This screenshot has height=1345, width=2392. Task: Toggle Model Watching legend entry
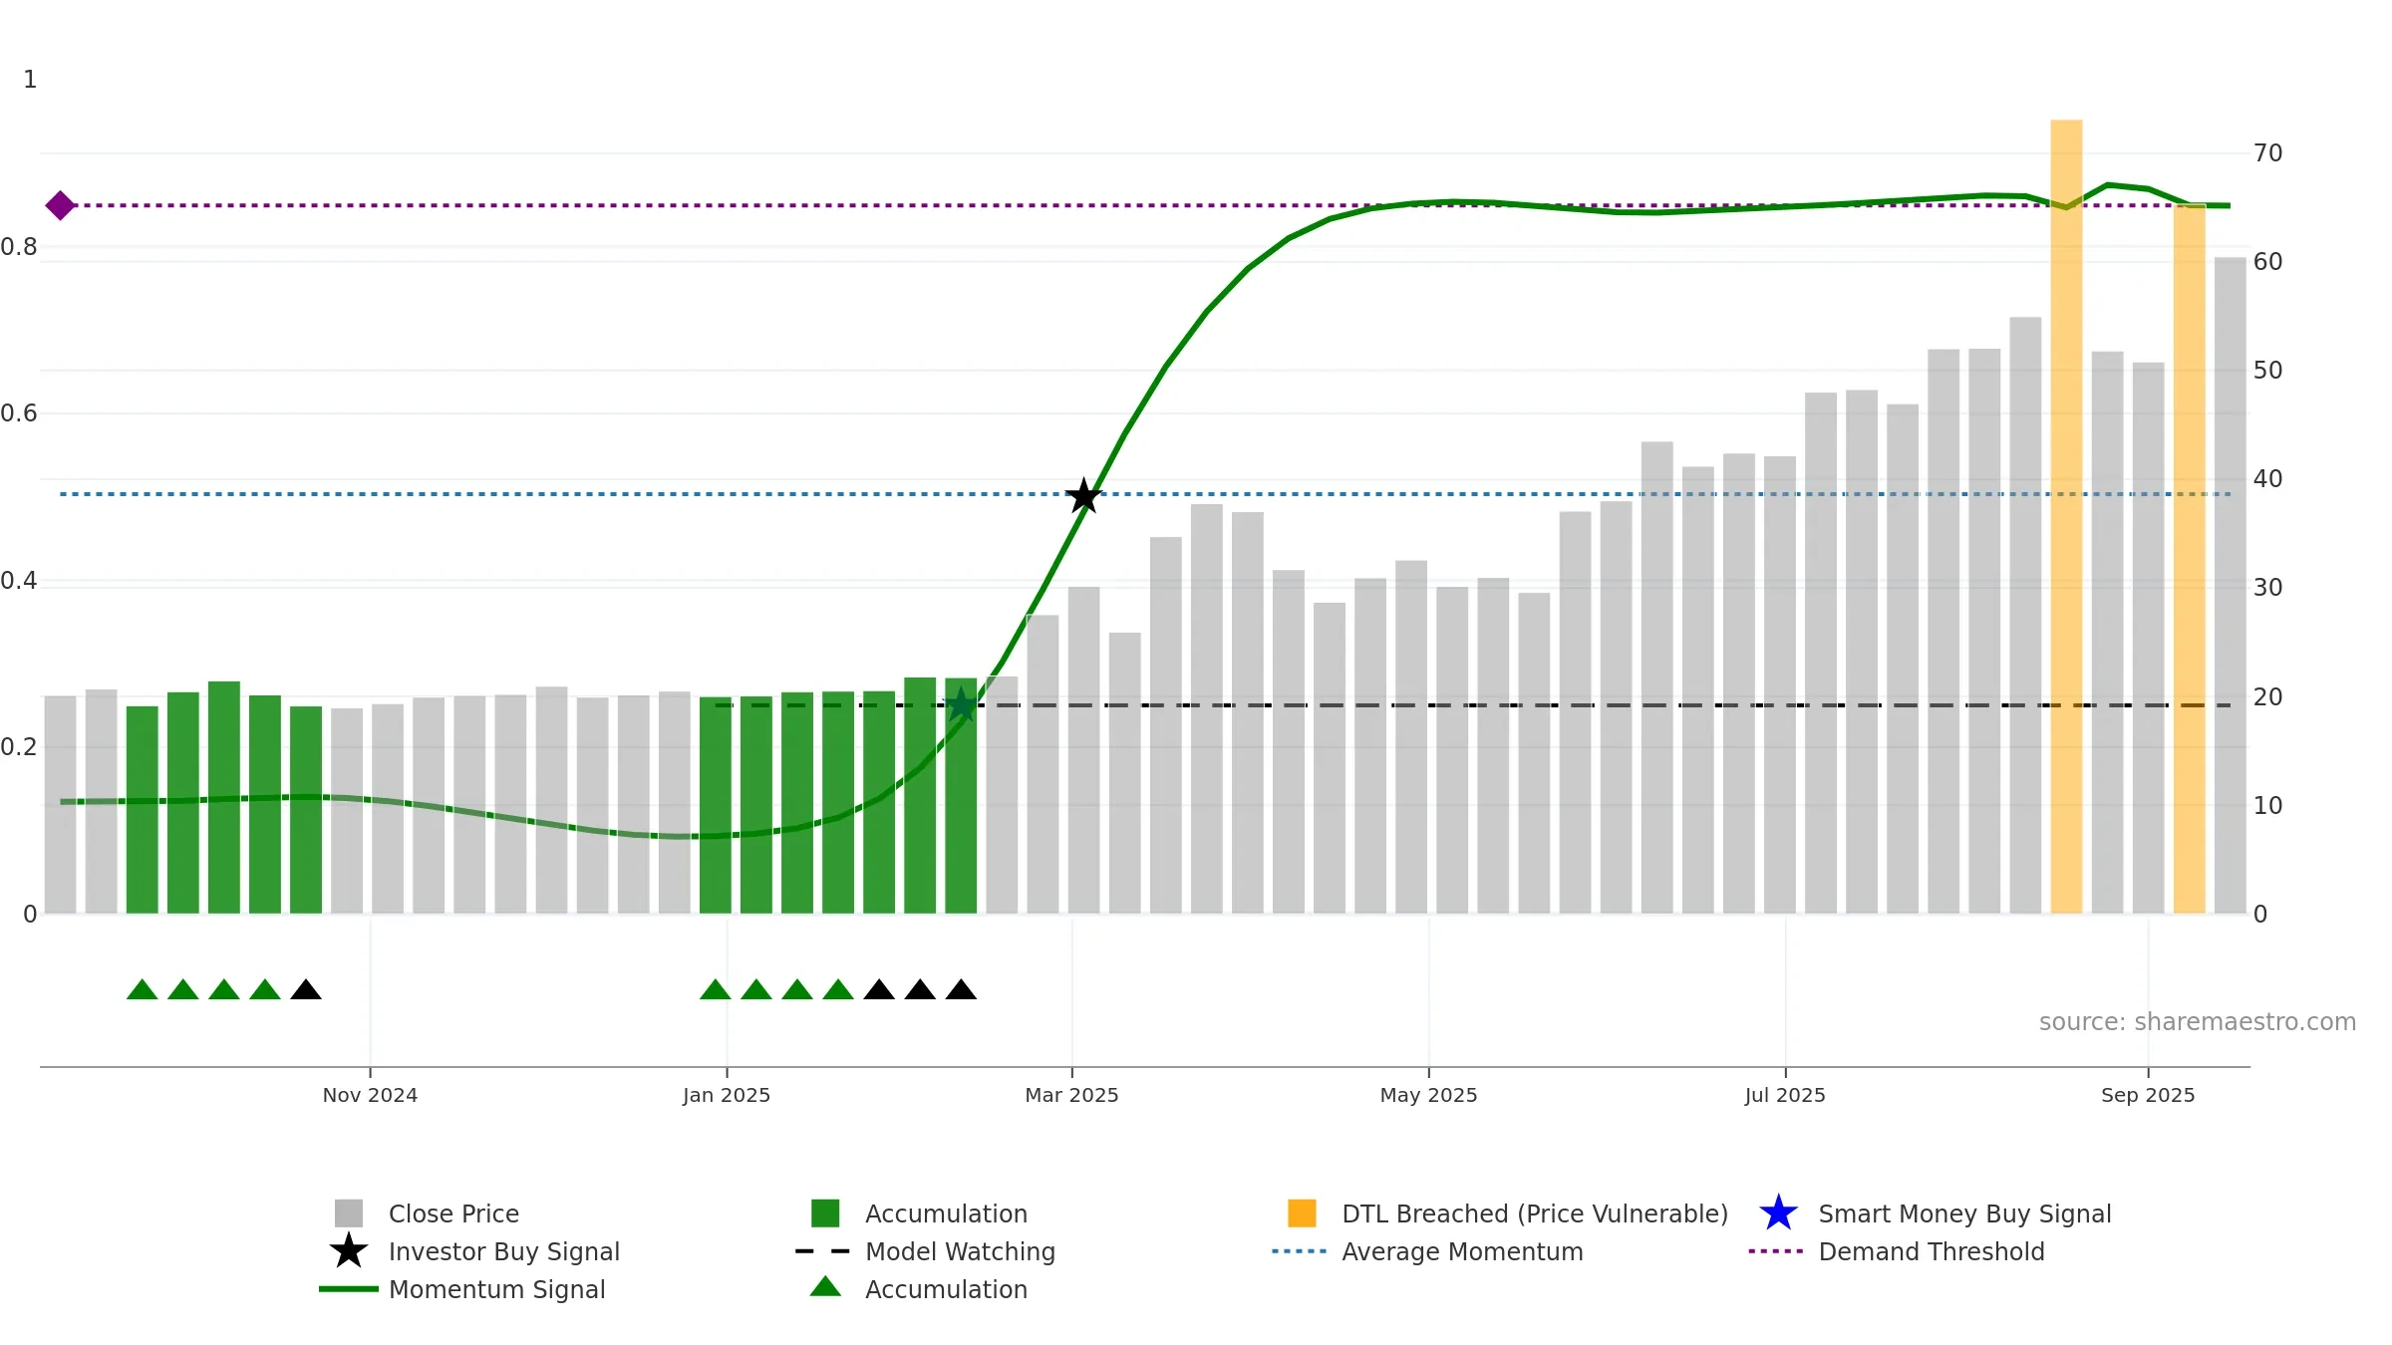[x=959, y=1251]
